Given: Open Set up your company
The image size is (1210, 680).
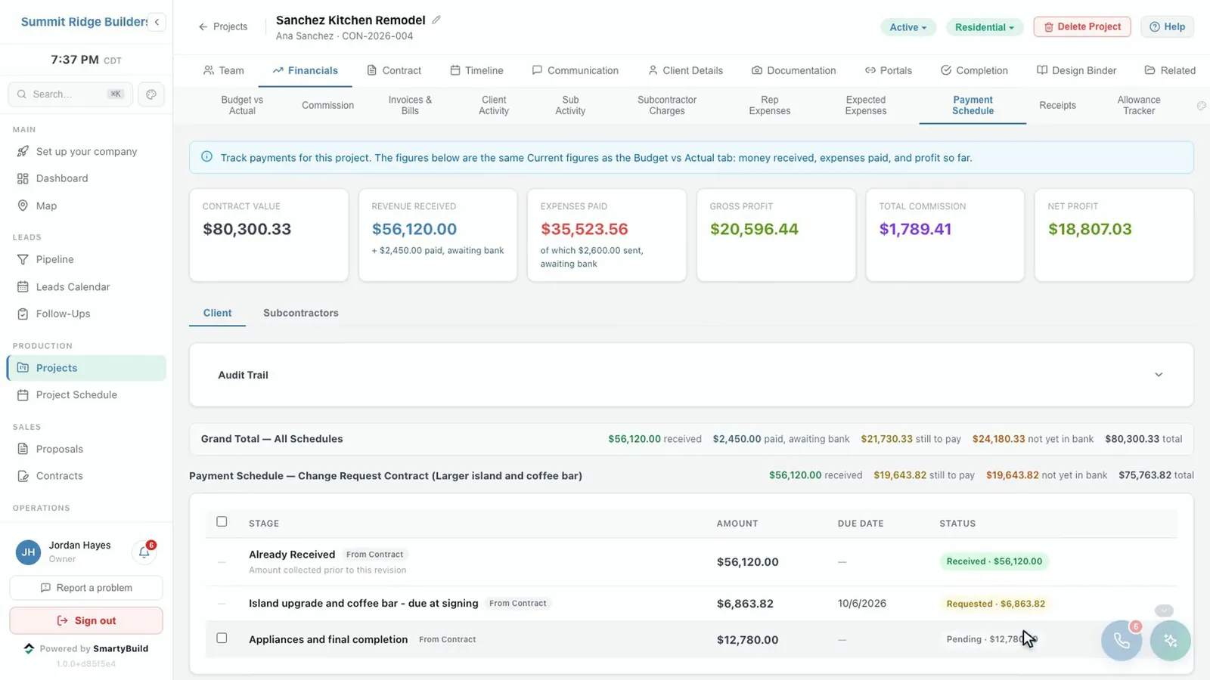Looking at the screenshot, I should click(86, 152).
